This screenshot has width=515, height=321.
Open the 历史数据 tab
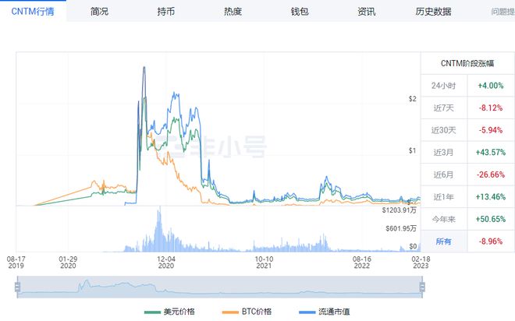click(x=433, y=12)
